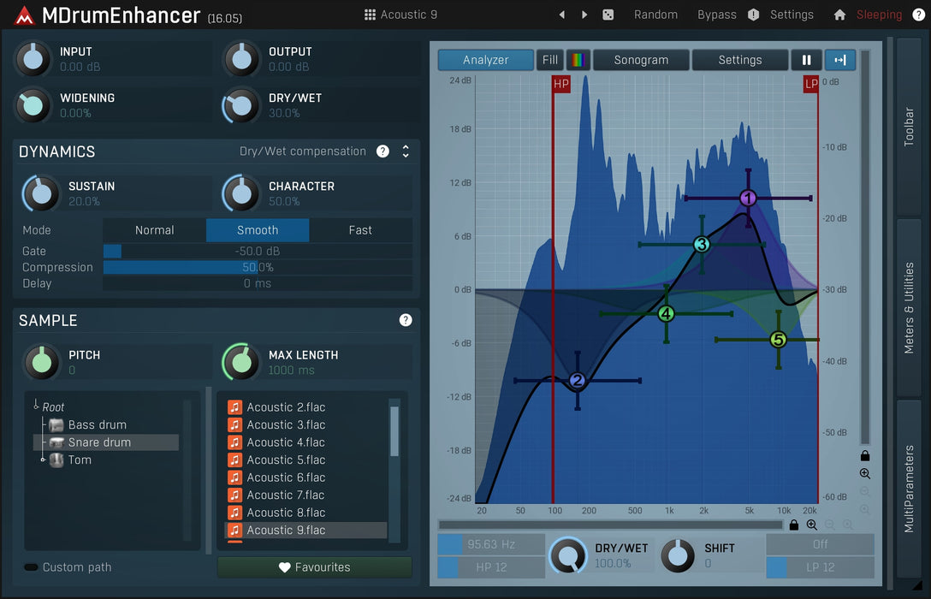Click the Compression slider bar

click(258, 268)
